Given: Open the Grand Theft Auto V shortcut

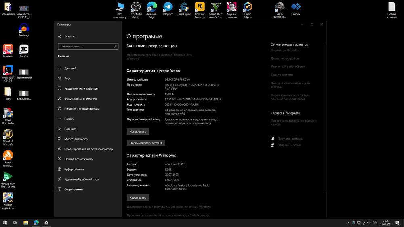Looking at the screenshot, I should 216,10.
